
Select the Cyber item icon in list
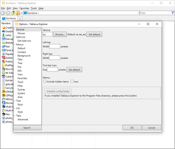click(x=3, y=76)
